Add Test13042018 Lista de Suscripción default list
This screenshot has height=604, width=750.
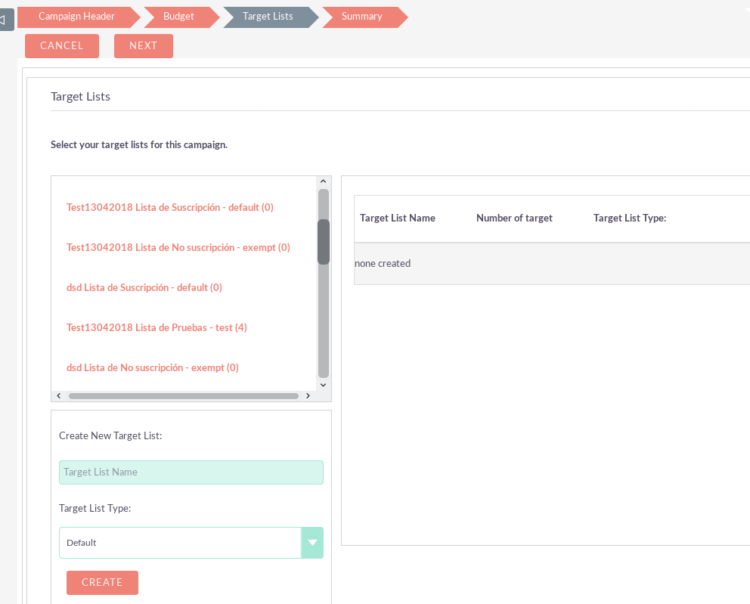pyautogui.click(x=170, y=207)
